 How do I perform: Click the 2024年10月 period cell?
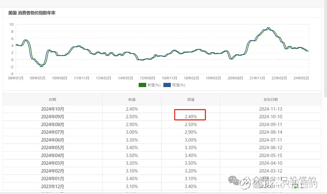coord(53,109)
